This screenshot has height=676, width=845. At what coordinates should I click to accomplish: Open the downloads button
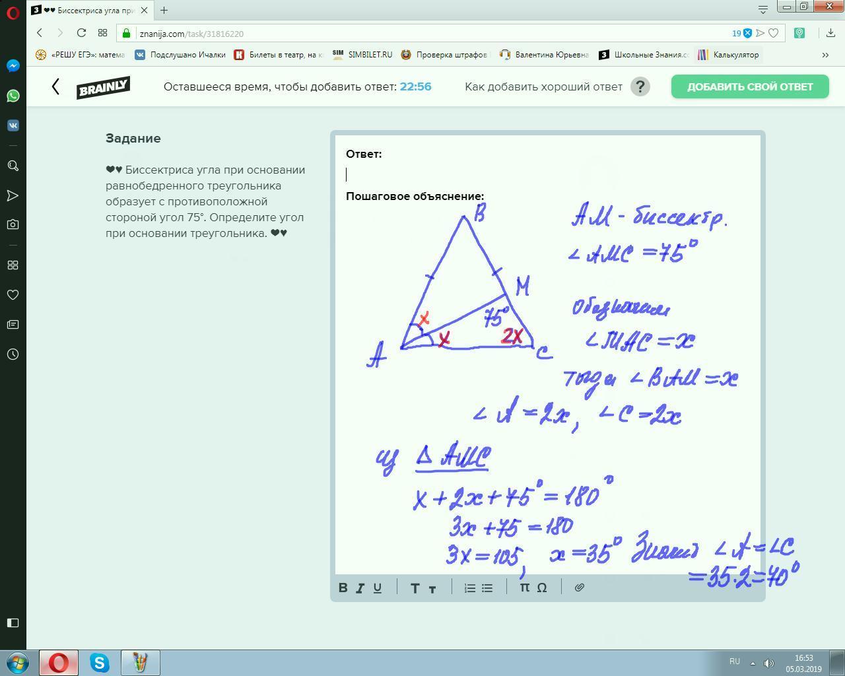click(x=830, y=33)
